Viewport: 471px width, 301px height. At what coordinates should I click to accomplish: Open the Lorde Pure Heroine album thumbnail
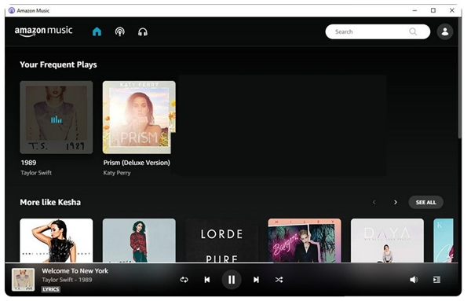(221, 240)
